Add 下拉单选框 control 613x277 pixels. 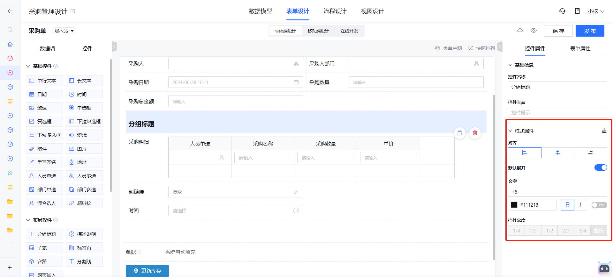click(84, 121)
